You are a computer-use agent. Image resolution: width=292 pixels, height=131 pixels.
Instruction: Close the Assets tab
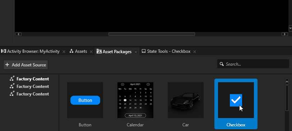[x=91, y=52]
